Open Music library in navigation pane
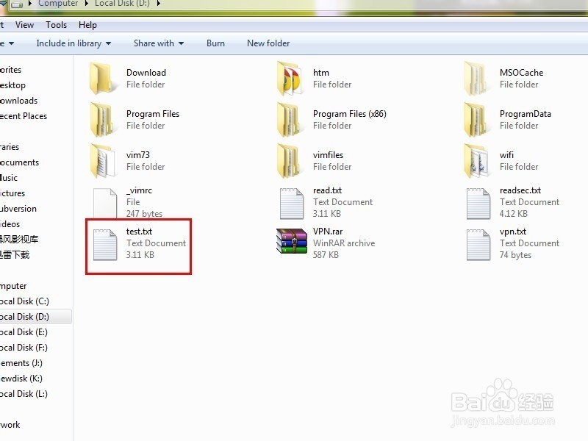 9,177
